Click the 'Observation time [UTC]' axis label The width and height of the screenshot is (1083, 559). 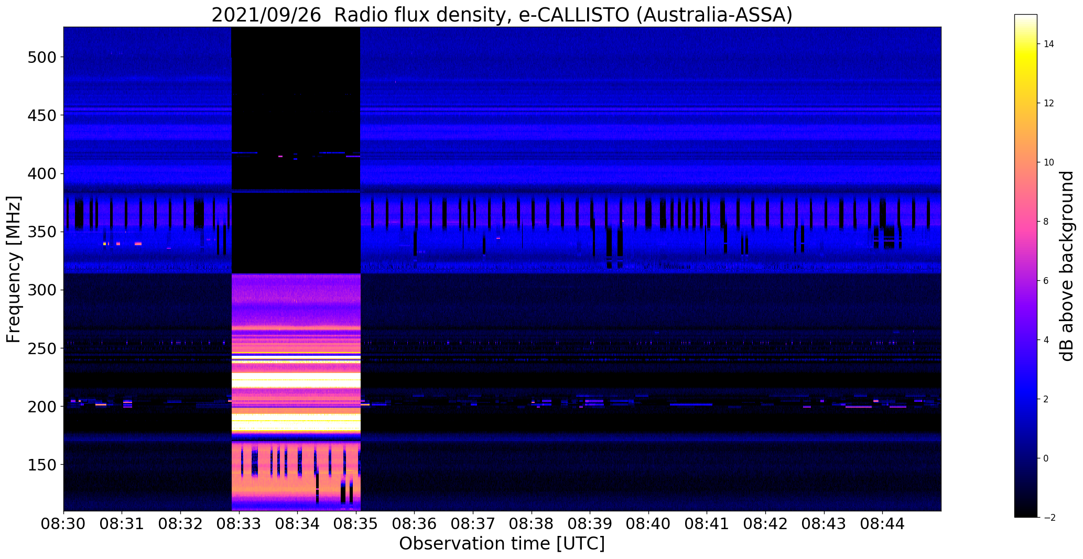tap(502, 544)
